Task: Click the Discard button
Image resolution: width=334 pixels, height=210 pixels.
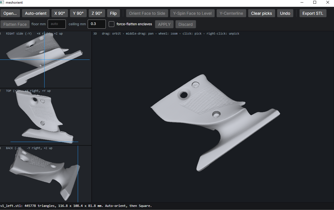Action: pos(186,24)
